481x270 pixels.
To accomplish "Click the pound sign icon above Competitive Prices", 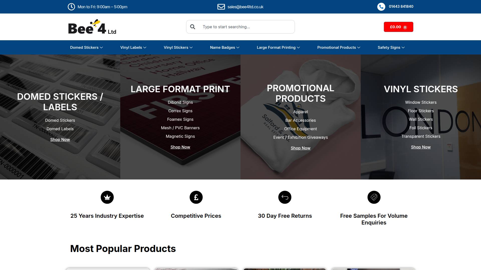I will (196, 197).
